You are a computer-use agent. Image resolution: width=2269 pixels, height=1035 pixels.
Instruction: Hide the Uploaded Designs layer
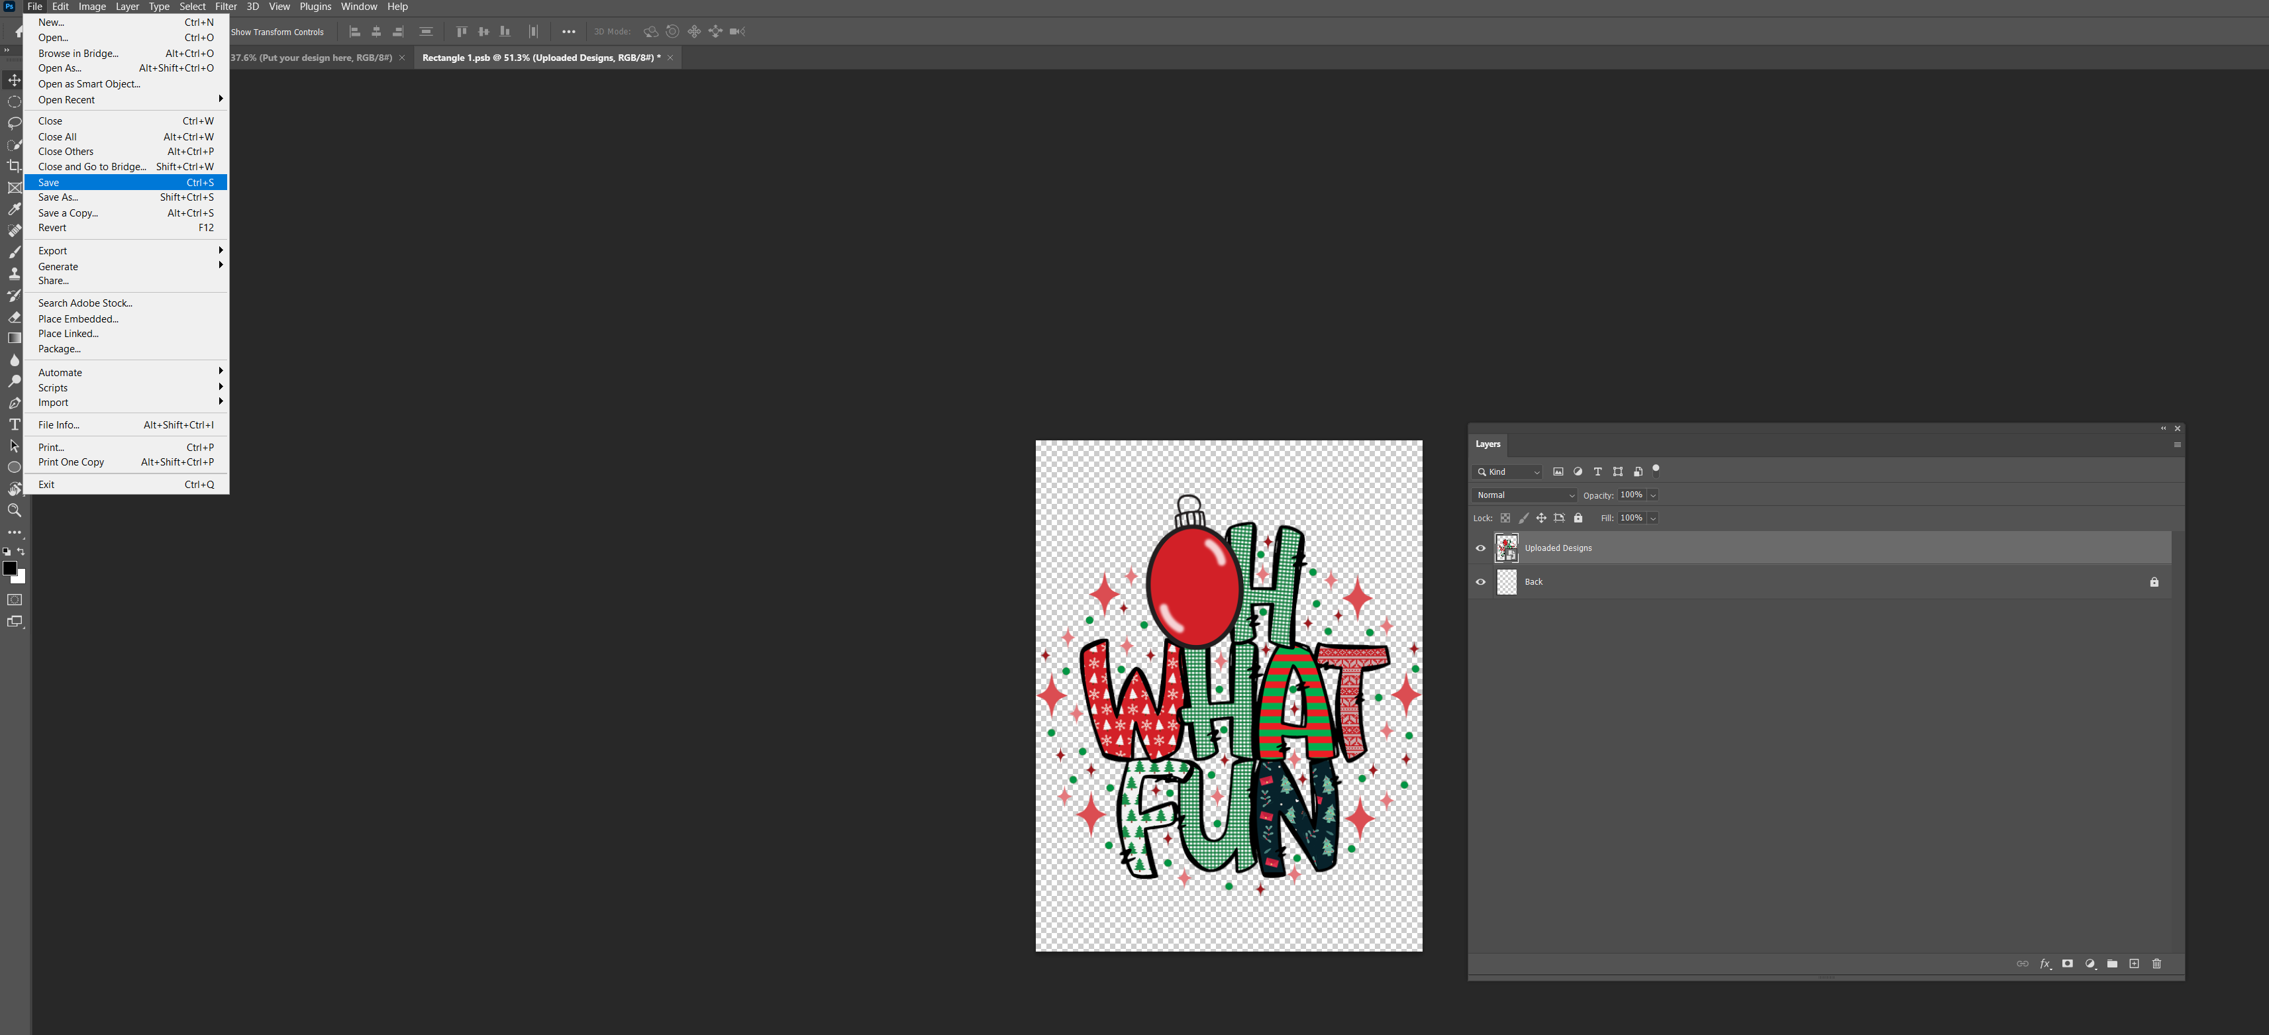(1481, 548)
